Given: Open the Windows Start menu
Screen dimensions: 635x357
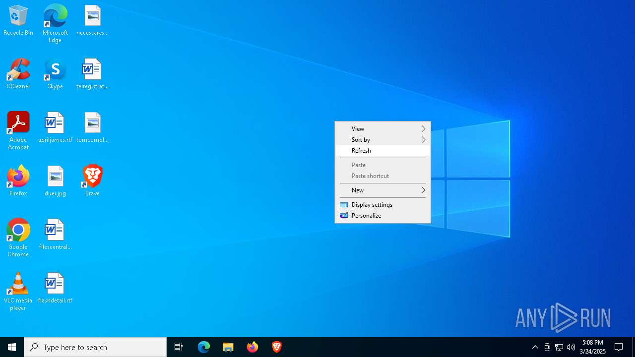Looking at the screenshot, I should [x=12, y=347].
